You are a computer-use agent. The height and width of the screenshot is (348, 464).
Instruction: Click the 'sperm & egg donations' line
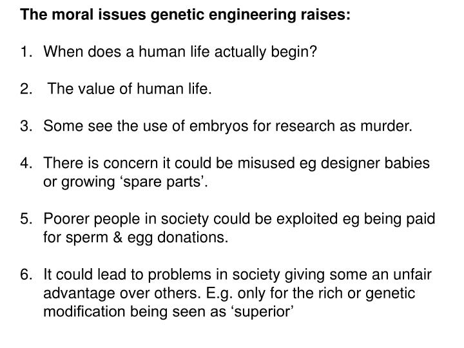(x=136, y=238)
